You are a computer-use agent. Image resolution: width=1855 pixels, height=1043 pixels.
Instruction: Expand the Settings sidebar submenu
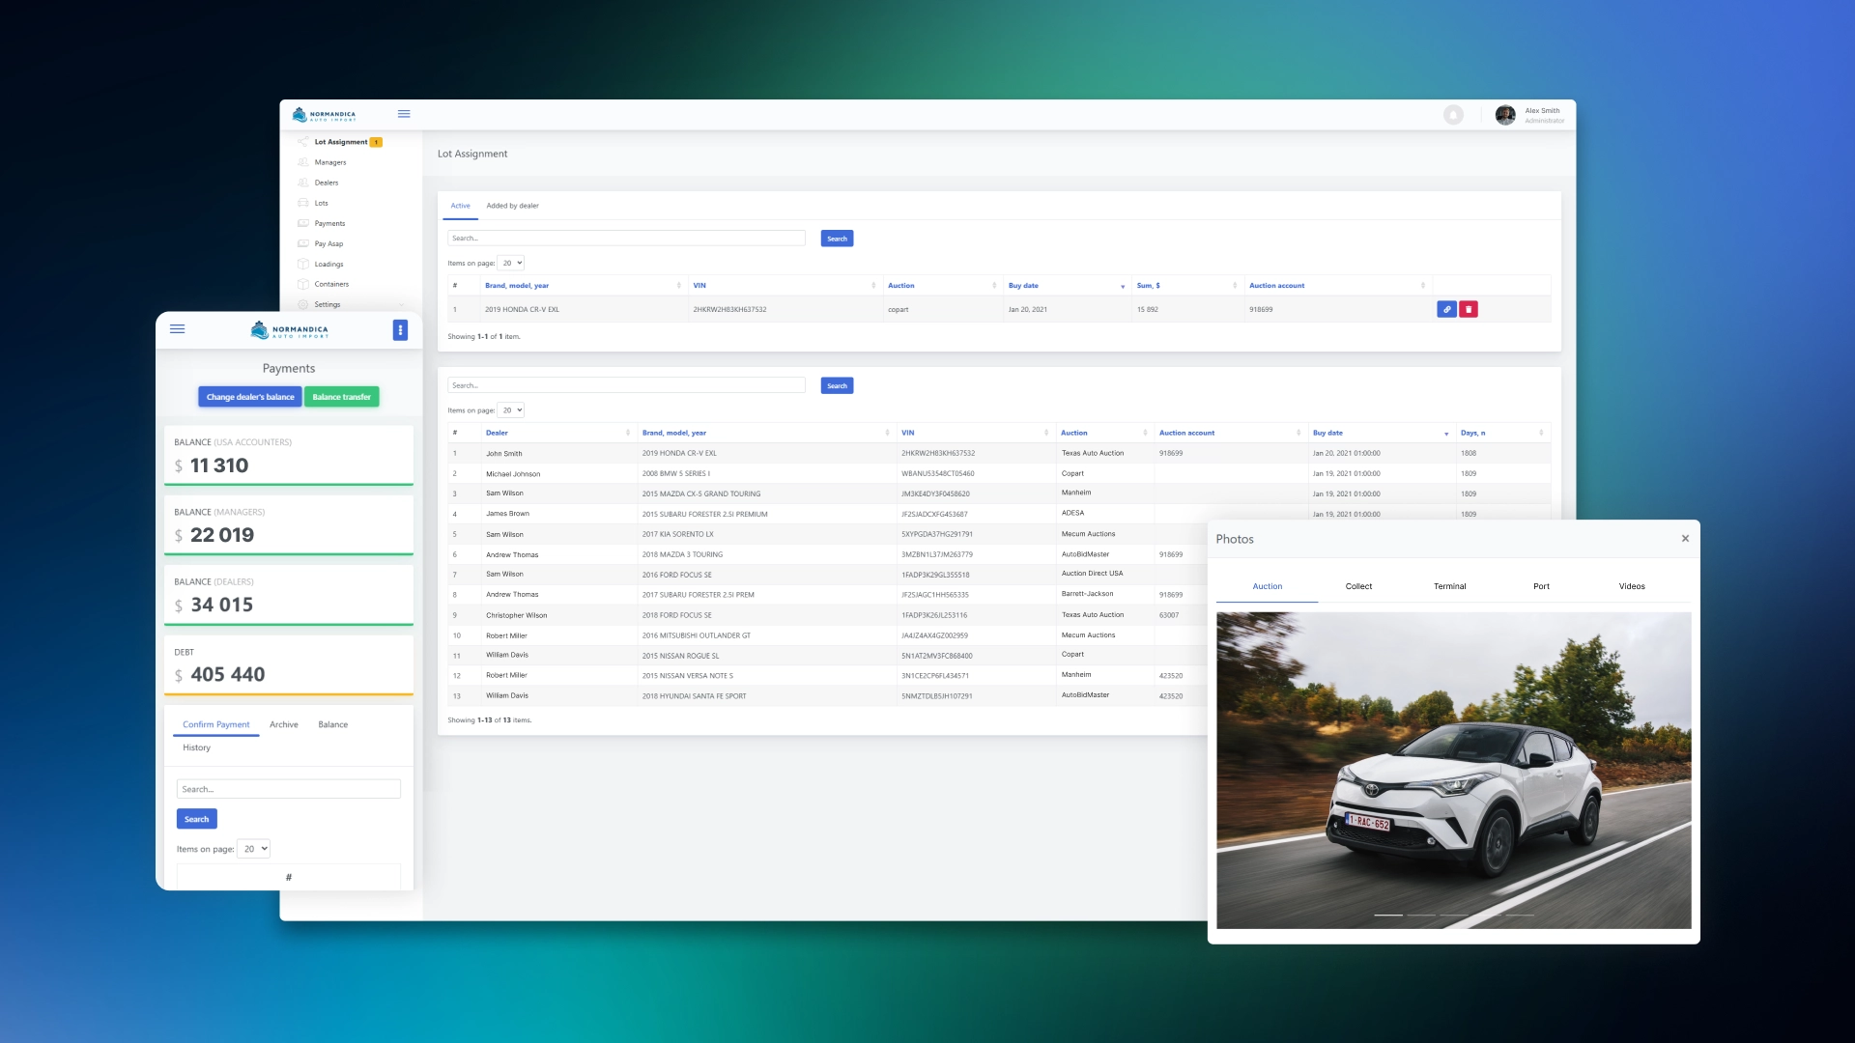[x=328, y=304]
